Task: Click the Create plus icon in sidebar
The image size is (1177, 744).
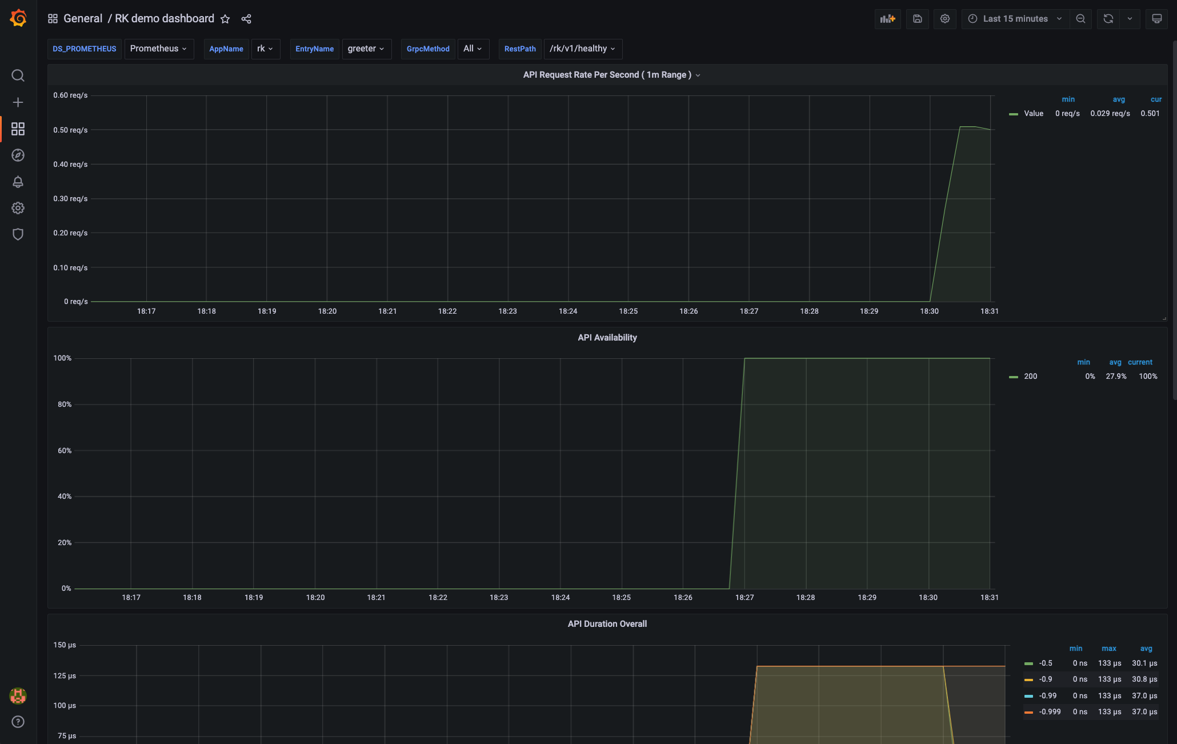Action: 18,102
